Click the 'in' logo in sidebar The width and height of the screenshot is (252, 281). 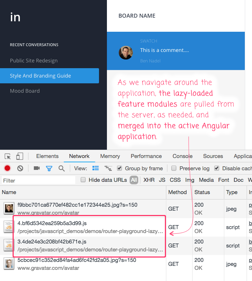click(x=15, y=17)
